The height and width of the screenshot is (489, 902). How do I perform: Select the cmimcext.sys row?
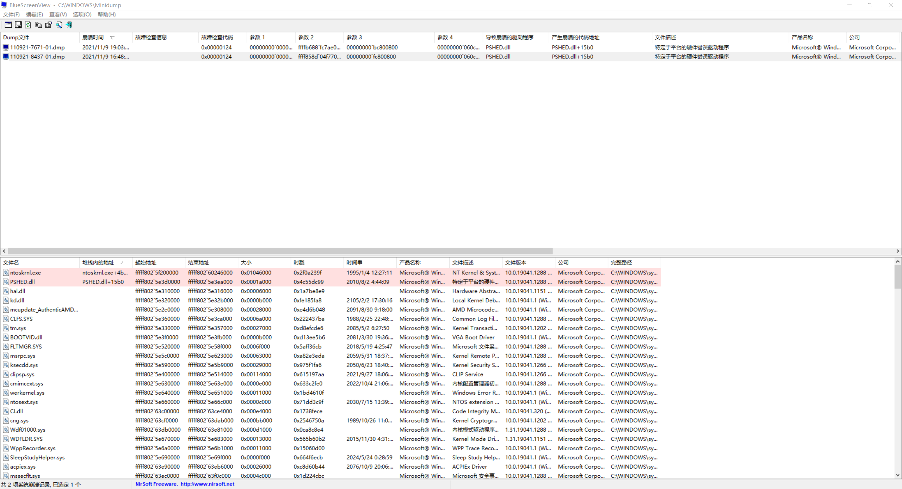click(x=330, y=383)
